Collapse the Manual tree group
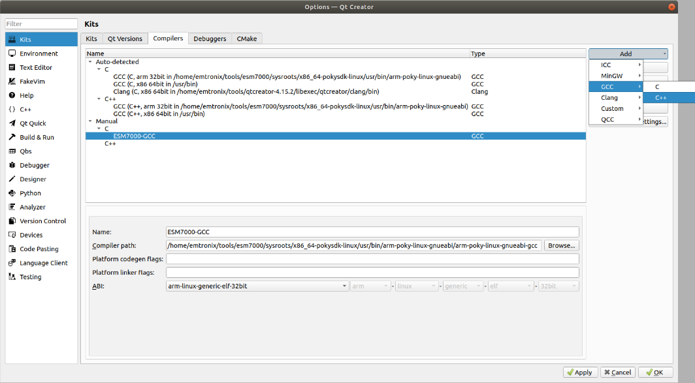This screenshot has width=695, height=383. (90, 121)
